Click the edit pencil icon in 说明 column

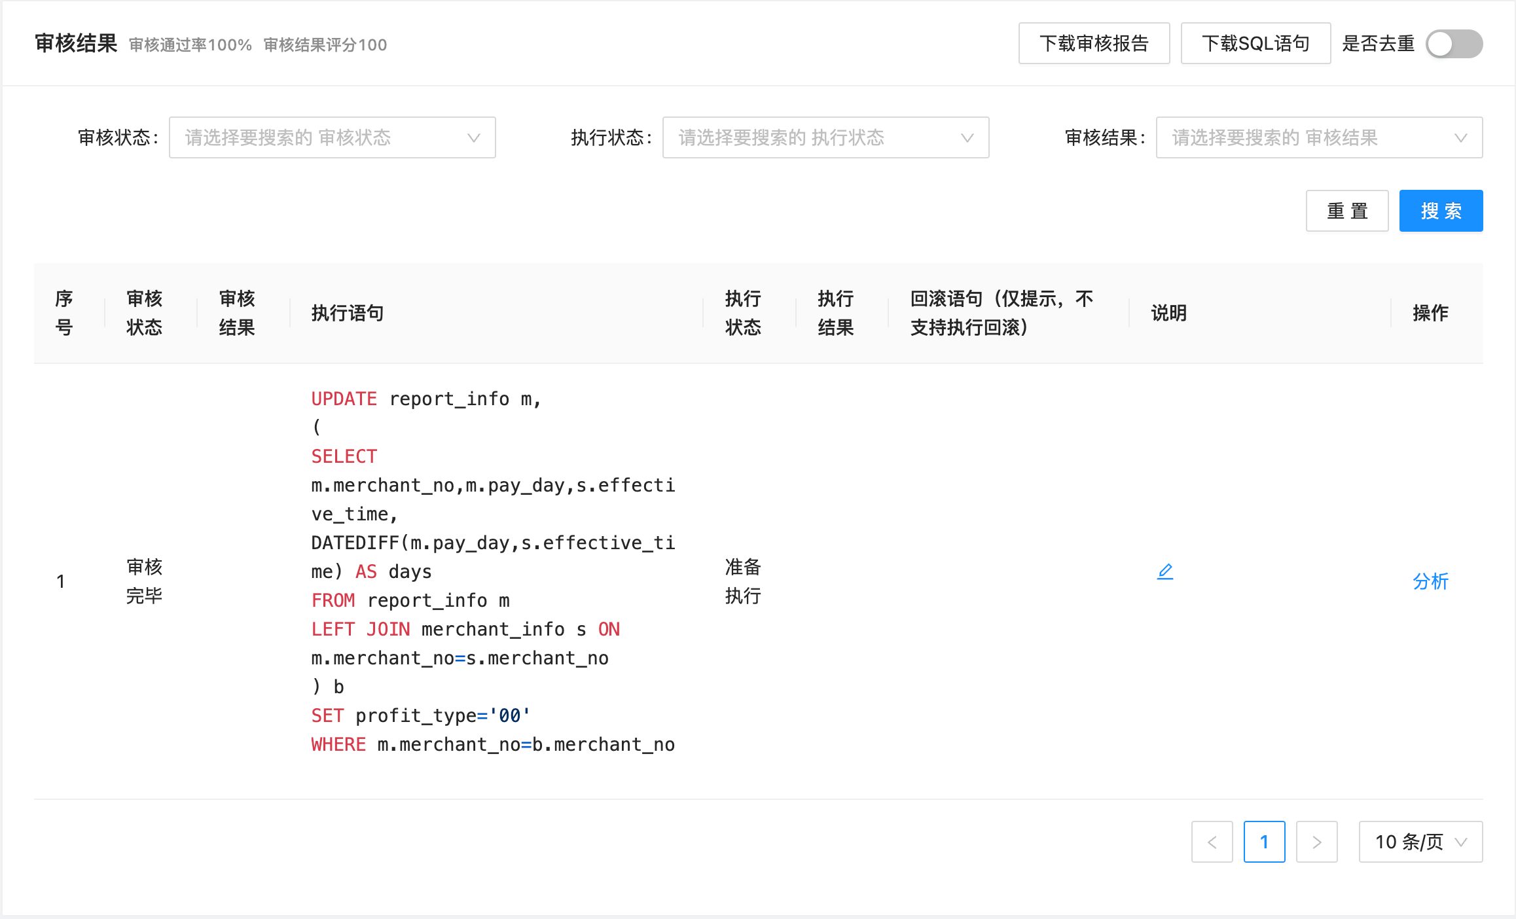(x=1166, y=571)
